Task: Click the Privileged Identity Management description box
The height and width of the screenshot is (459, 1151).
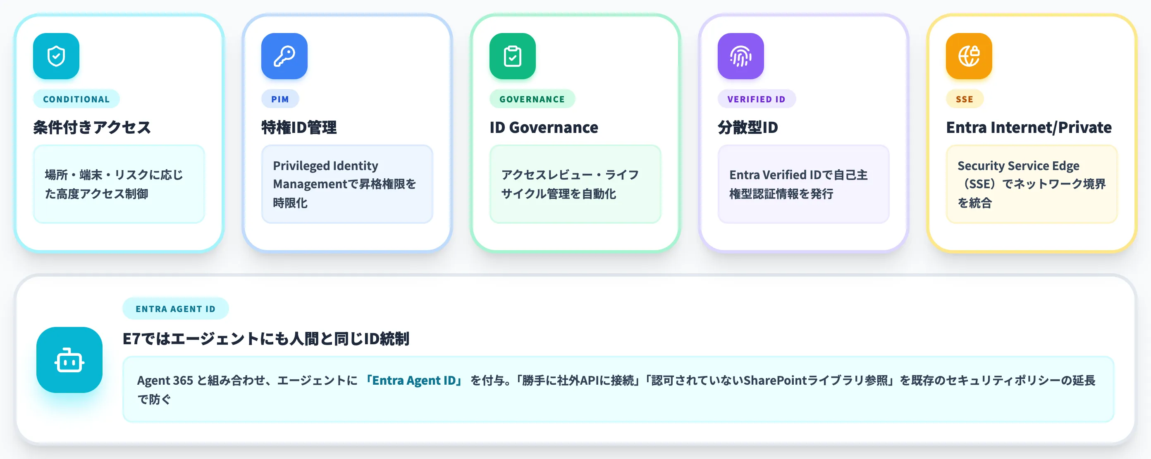Action: pyautogui.click(x=347, y=184)
